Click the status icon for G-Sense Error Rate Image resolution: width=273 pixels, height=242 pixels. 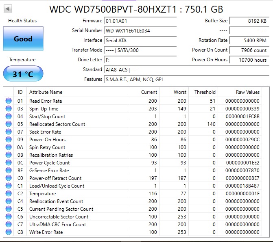click(x=9, y=170)
